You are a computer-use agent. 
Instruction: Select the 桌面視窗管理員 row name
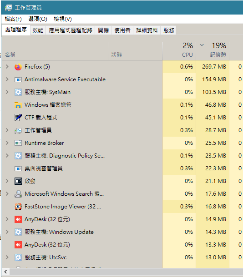coord(44,168)
